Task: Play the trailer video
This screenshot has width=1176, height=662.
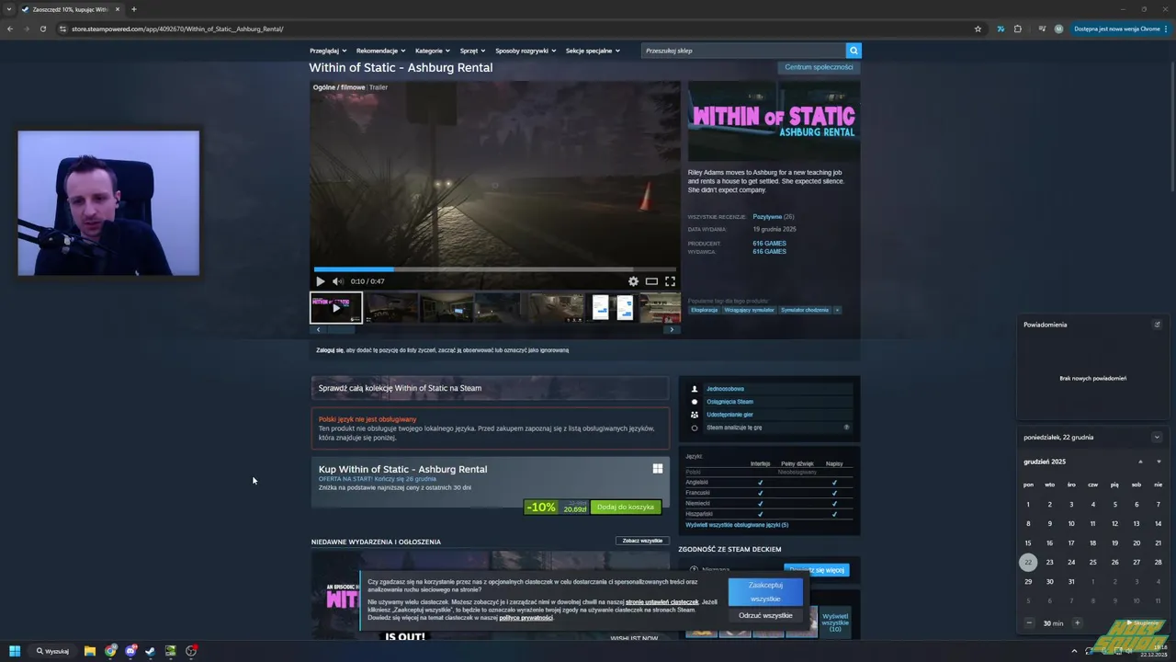Action: [x=320, y=281]
